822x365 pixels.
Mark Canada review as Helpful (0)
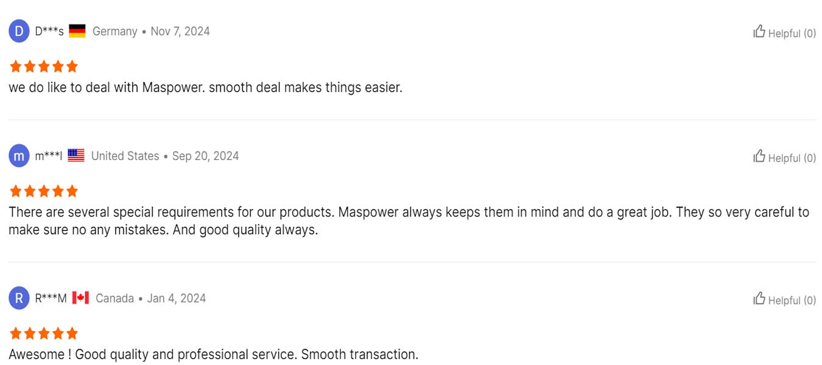[x=784, y=299]
